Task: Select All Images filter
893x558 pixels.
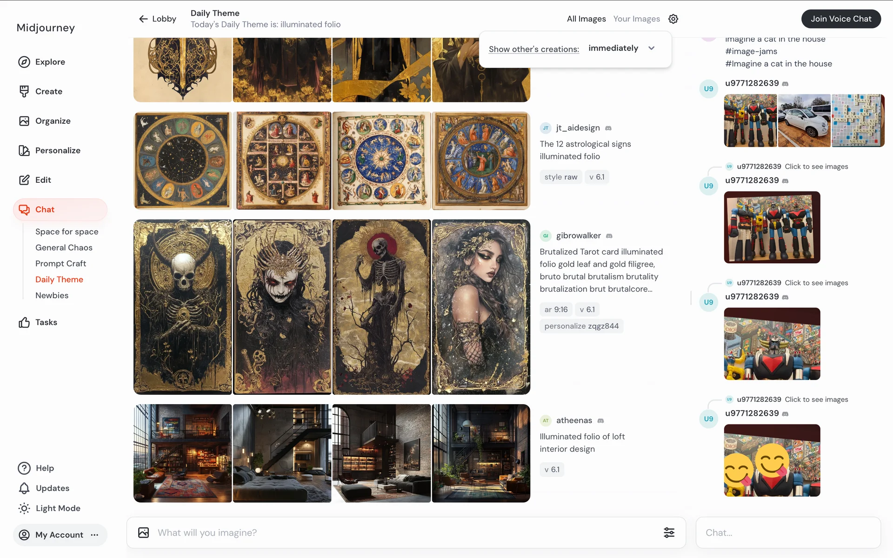Action: point(586,19)
